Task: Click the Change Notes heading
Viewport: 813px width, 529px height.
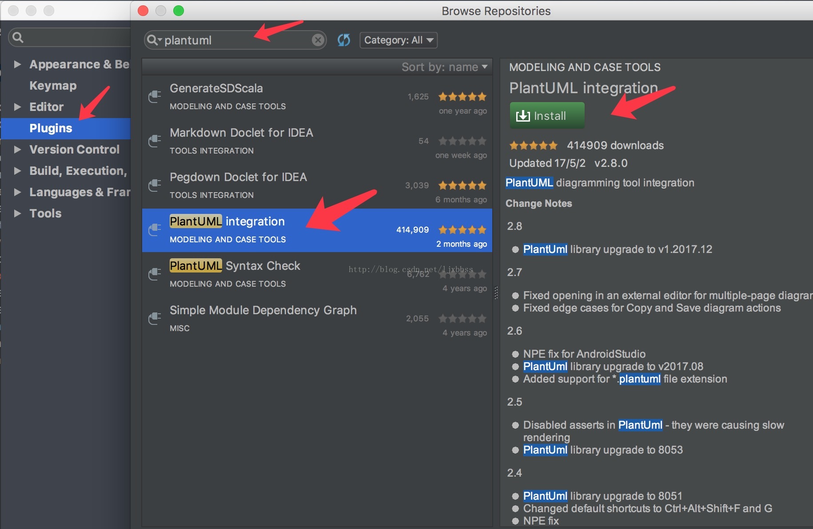Action: (x=538, y=204)
